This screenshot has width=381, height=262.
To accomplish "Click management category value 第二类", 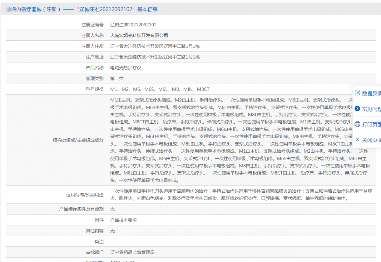I will (x=117, y=79).
